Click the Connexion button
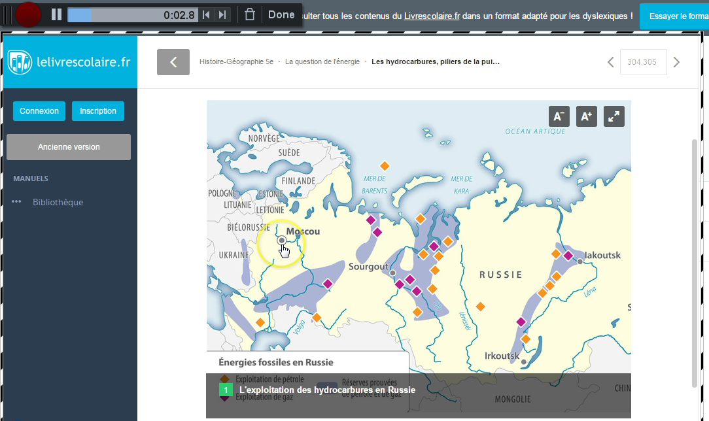Image resolution: width=709 pixels, height=421 pixels. click(39, 111)
